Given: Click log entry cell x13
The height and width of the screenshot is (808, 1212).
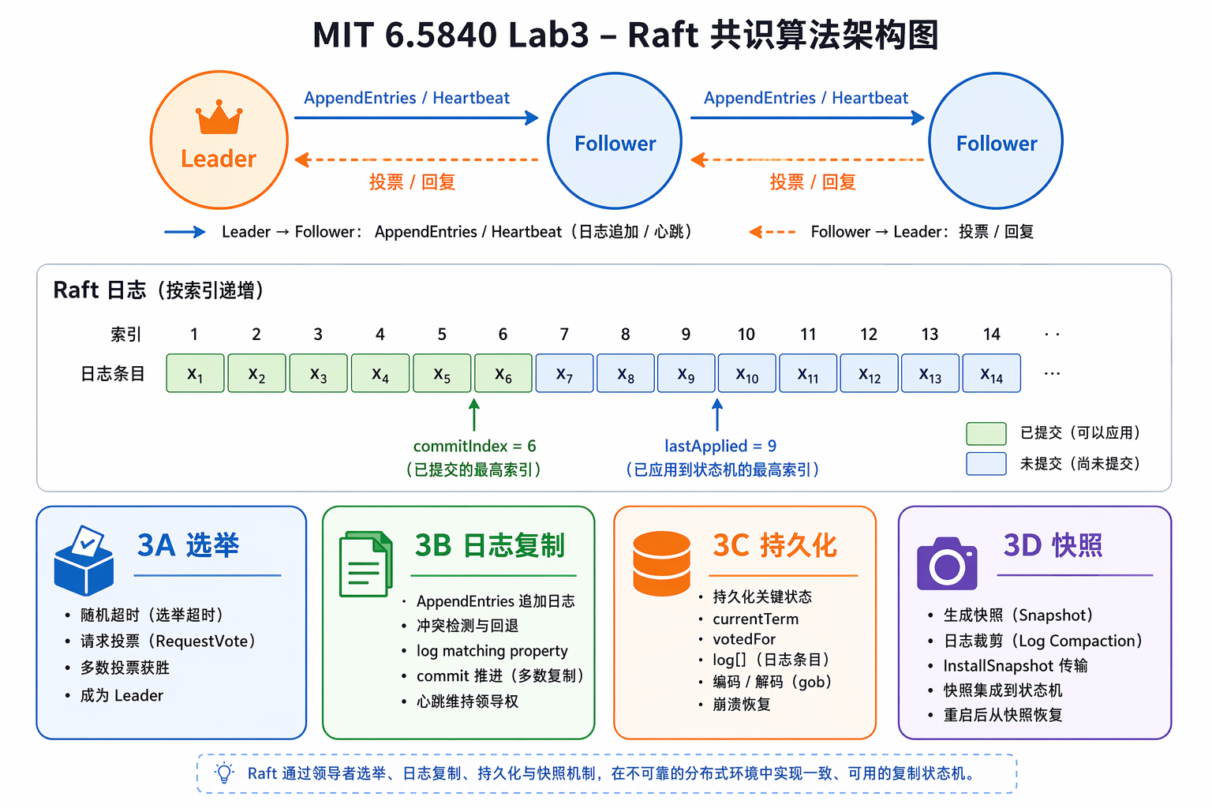Looking at the screenshot, I should pyautogui.click(x=930, y=373).
